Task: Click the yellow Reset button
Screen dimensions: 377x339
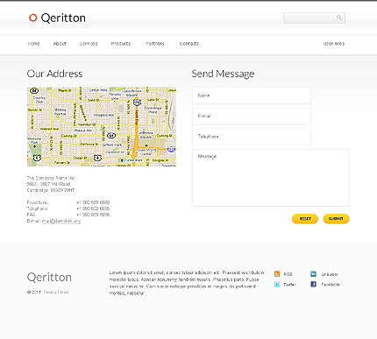Action: tap(305, 219)
